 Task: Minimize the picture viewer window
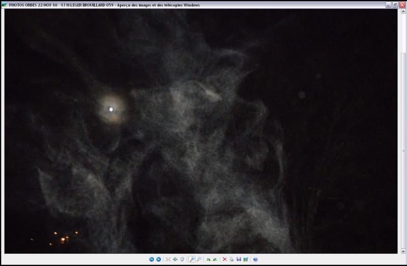388,5
